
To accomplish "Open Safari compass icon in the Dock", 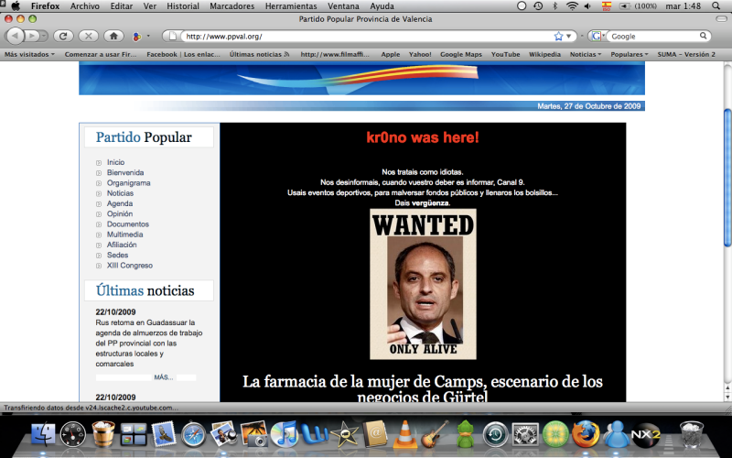I will click(x=195, y=432).
